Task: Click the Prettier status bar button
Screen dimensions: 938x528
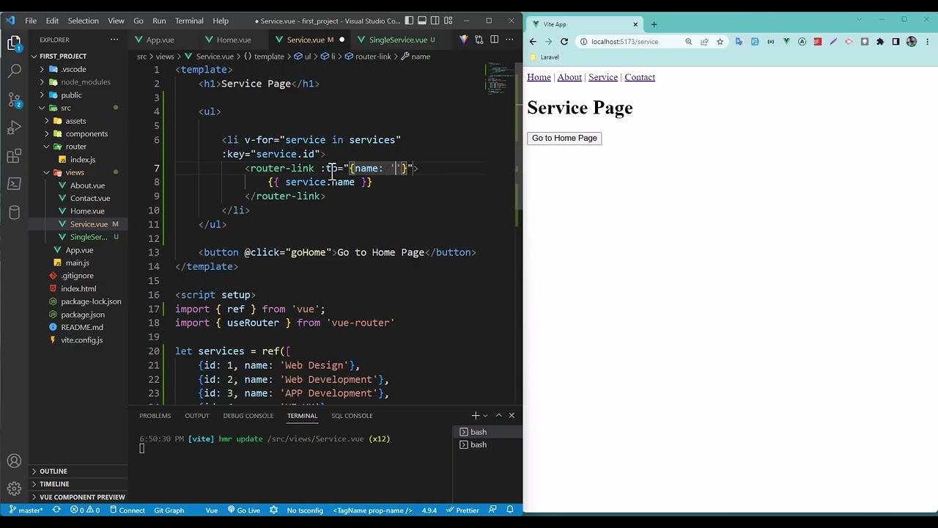Action: (x=462, y=510)
